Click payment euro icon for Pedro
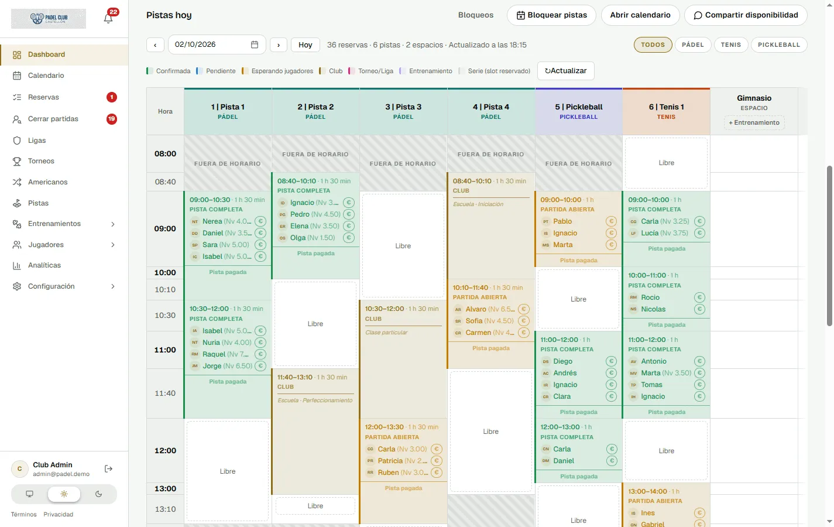This screenshot has height=527, width=834. [x=349, y=214]
